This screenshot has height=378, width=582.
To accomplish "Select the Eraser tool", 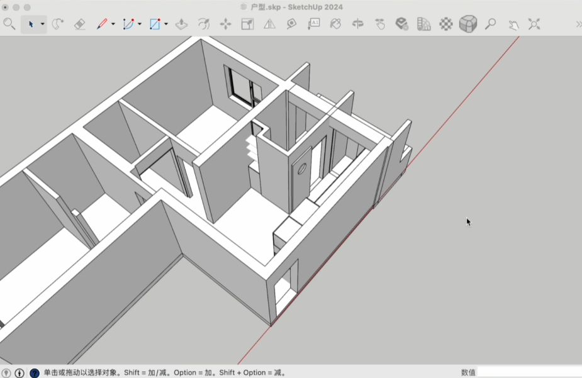I will click(x=79, y=24).
